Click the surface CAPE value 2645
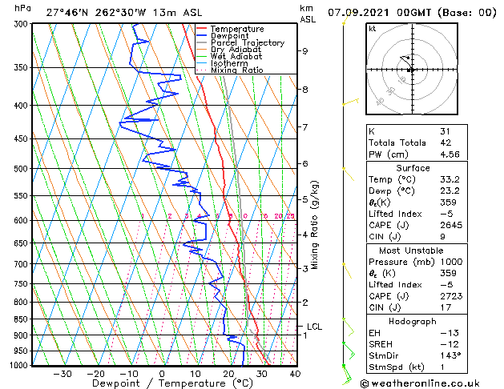The image size is (504, 389). tap(451, 225)
